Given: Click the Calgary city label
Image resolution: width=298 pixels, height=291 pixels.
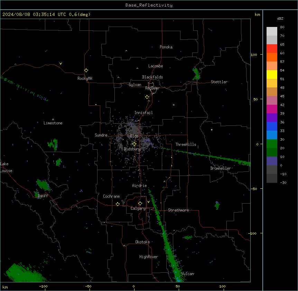Looking at the screenshot, I should [138, 208].
